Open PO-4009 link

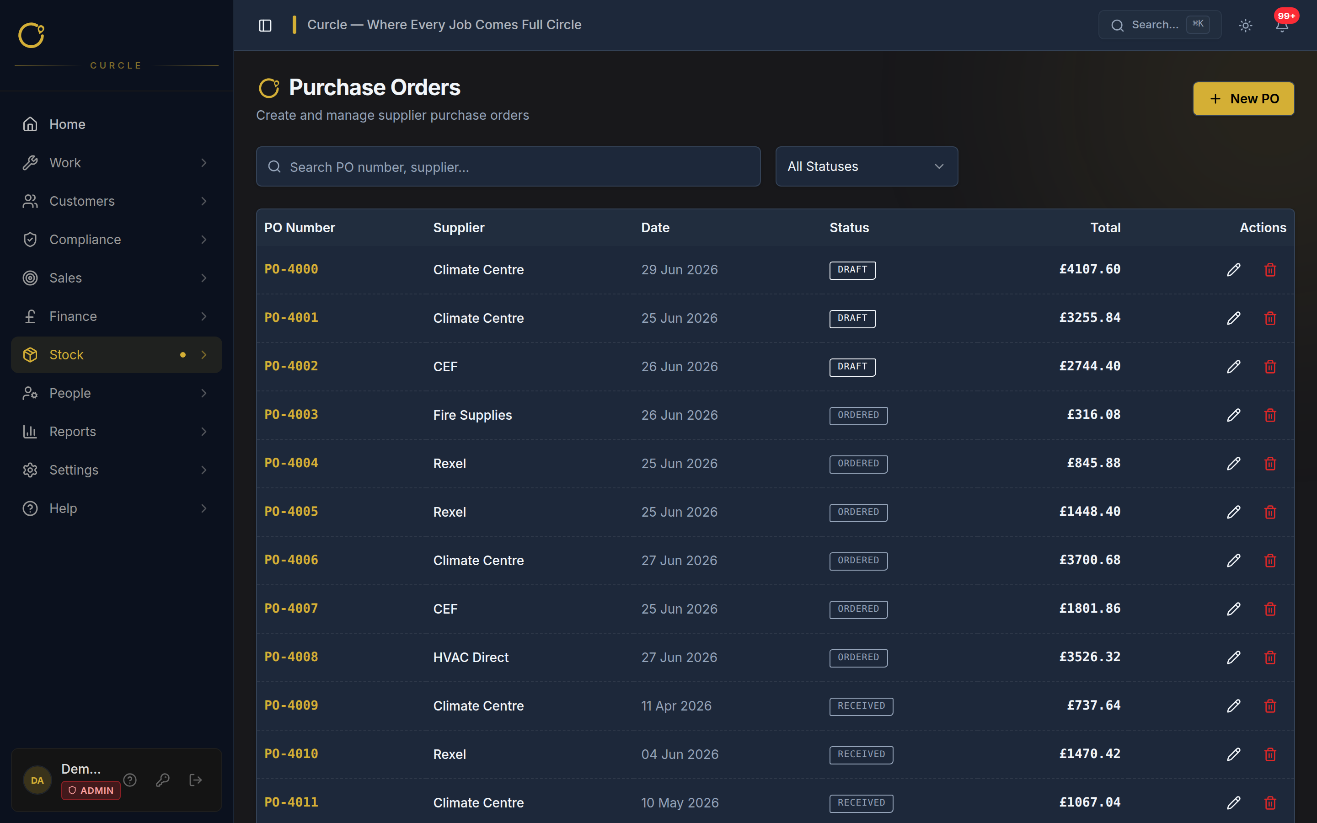tap(291, 705)
